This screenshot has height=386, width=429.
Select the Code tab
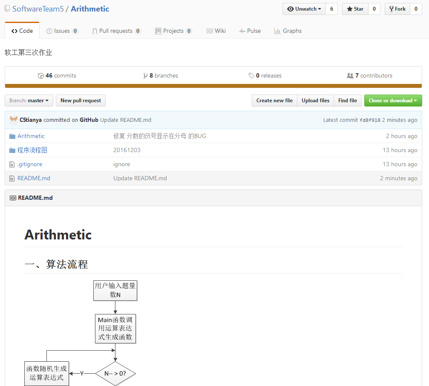(22, 31)
